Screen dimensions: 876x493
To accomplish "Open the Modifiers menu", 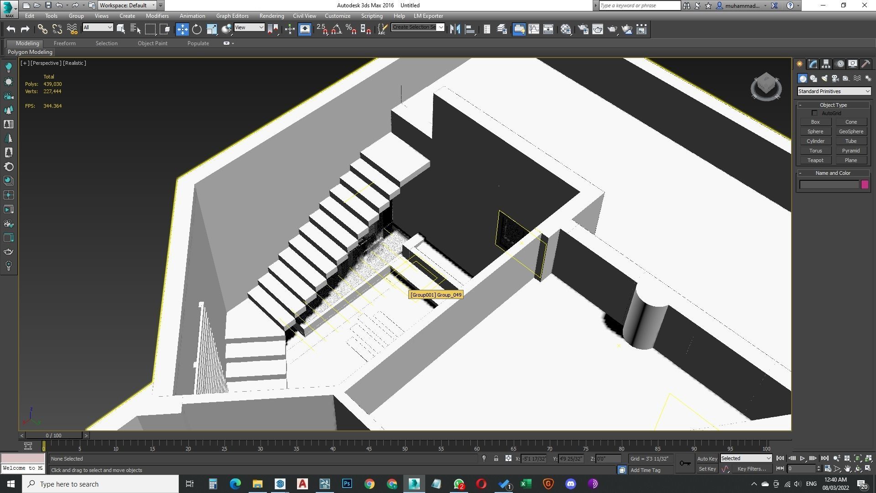I will point(157,16).
